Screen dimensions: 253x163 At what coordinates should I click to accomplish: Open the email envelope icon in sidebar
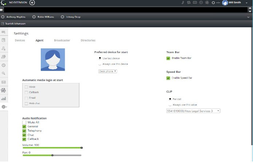pos(4,82)
